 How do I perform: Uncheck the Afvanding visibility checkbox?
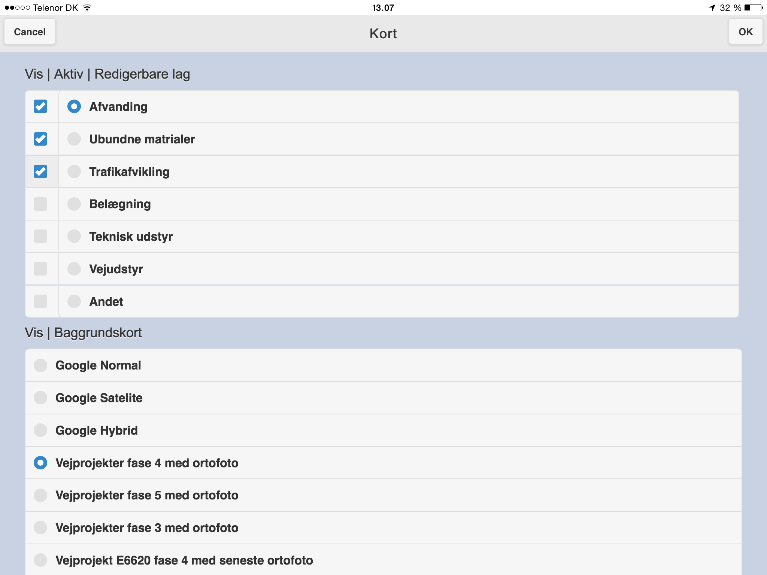tap(40, 107)
